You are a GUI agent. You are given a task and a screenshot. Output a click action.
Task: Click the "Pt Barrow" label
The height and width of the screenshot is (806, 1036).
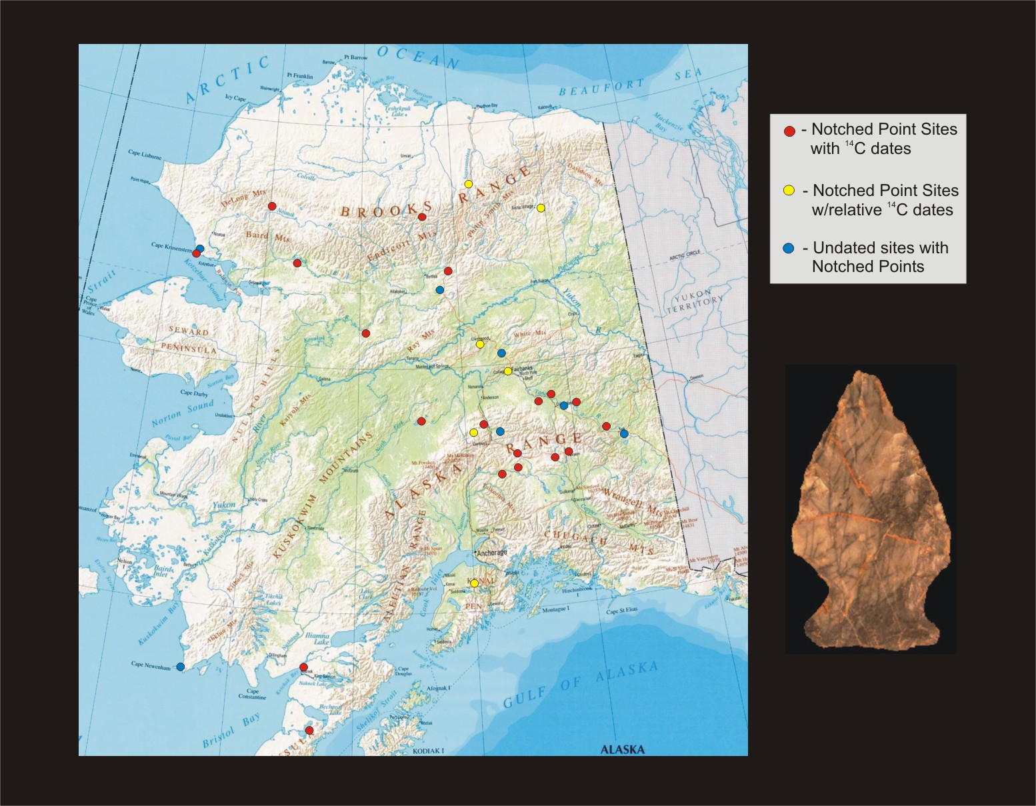click(x=355, y=58)
